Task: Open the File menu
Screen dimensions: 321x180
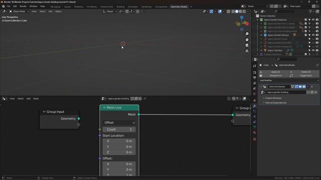Action: coord(9,6)
